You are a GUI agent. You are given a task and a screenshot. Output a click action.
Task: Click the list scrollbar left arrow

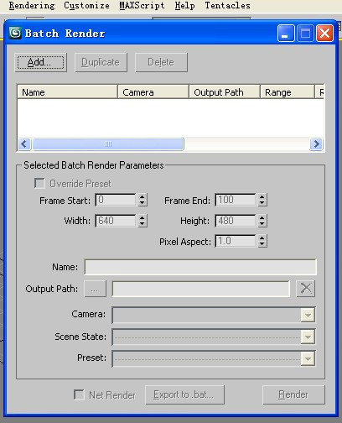(x=24, y=144)
